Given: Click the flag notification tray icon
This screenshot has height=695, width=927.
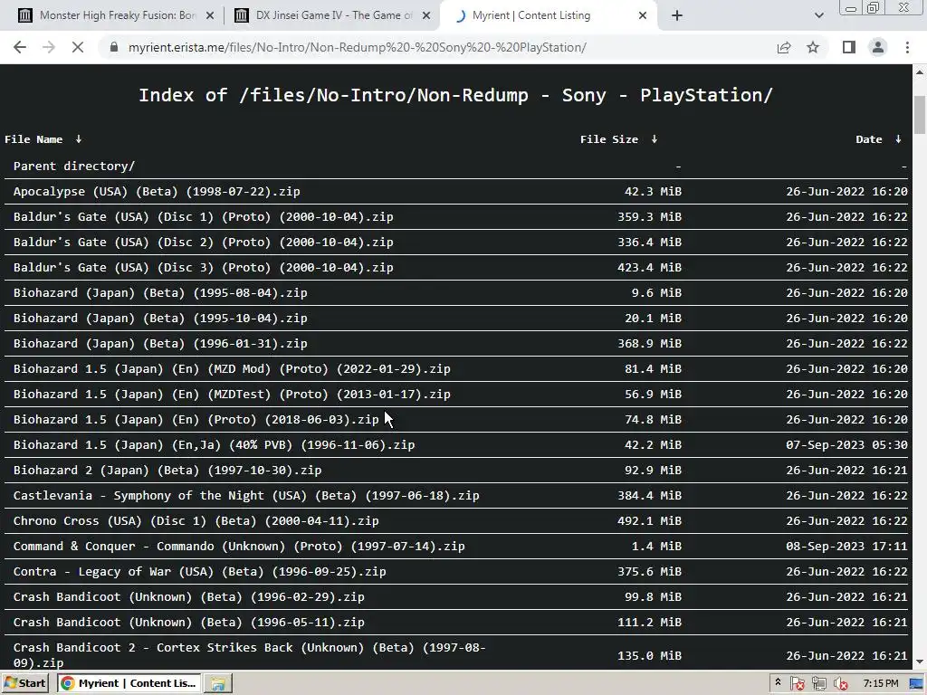Looking at the screenshot, I should [x=797, y=684].
